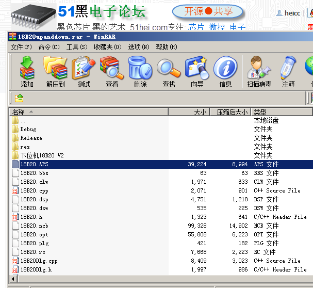This screenshot has width=313, height=288.
Task: Click the 查看 (View) toolbar icon
Action: coord(112,72)
